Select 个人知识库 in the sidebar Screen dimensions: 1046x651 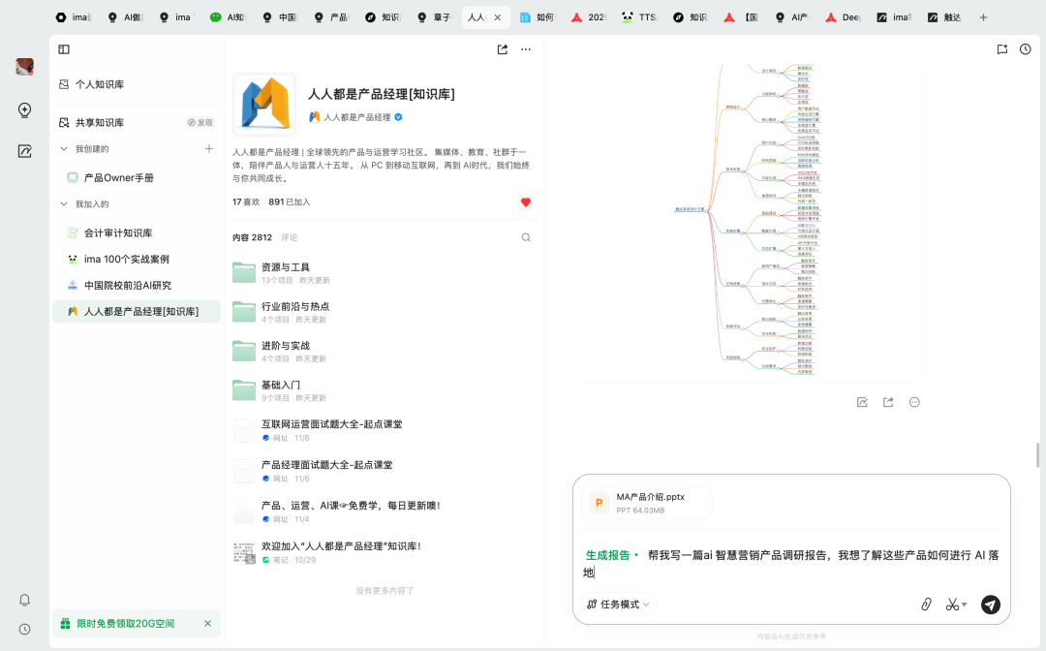(x=100, y=84)
